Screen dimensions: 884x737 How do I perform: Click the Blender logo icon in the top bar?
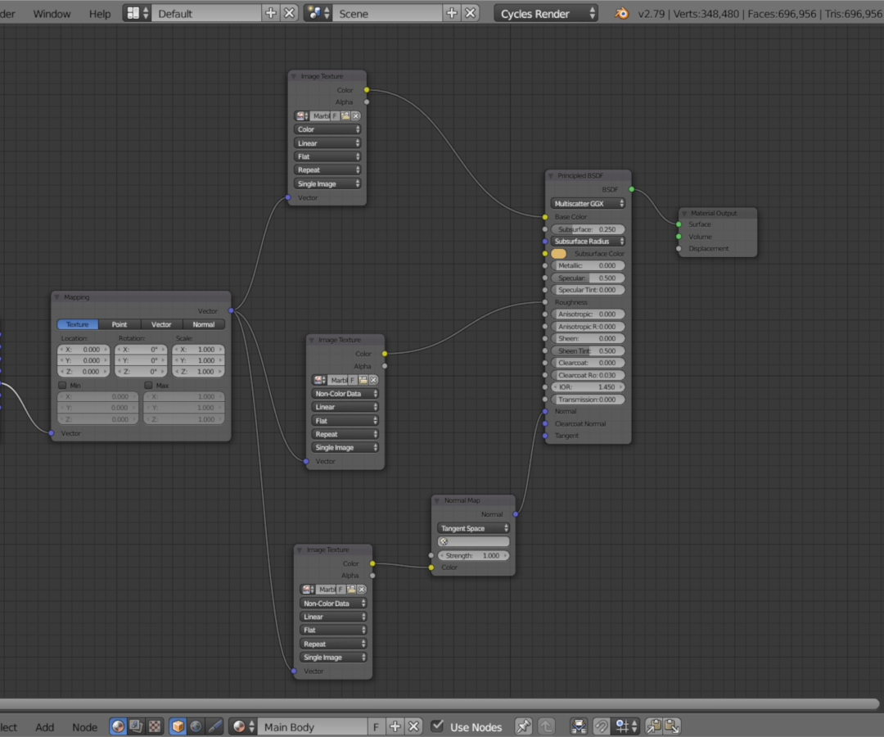click(x=622, y=13)
